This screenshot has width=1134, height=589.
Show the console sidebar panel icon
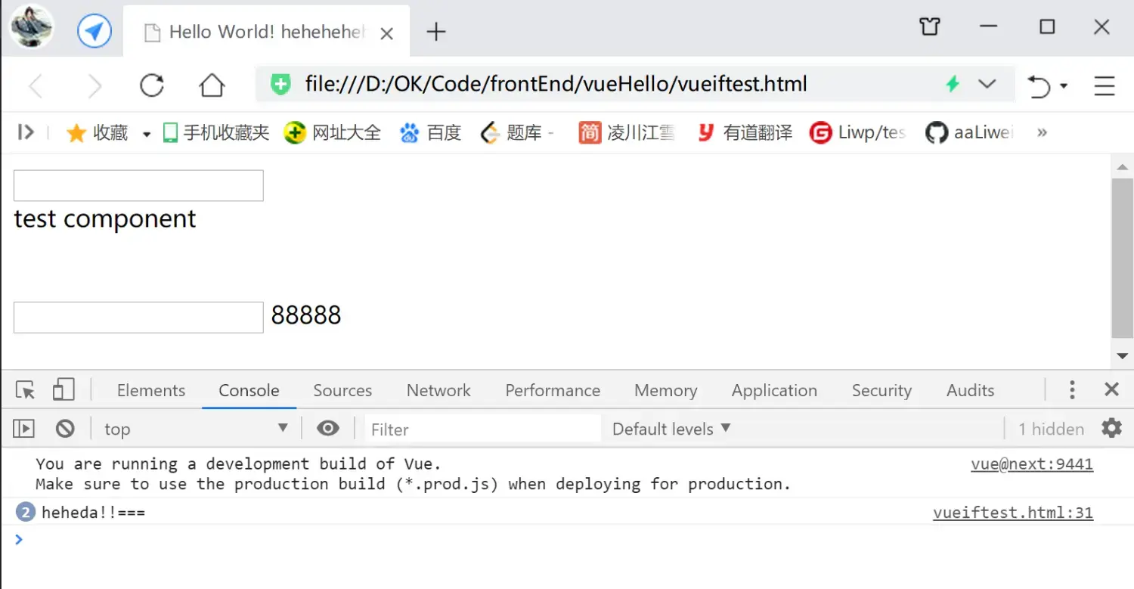[24, 429]
